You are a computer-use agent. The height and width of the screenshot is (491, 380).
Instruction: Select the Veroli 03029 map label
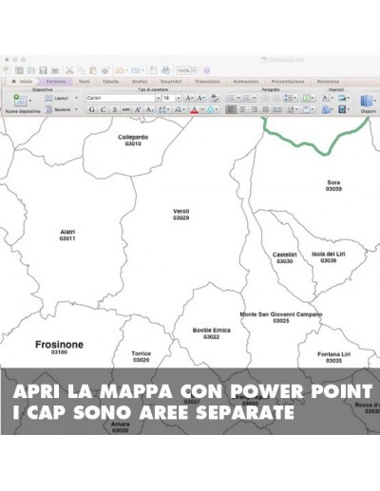point(181,215)
